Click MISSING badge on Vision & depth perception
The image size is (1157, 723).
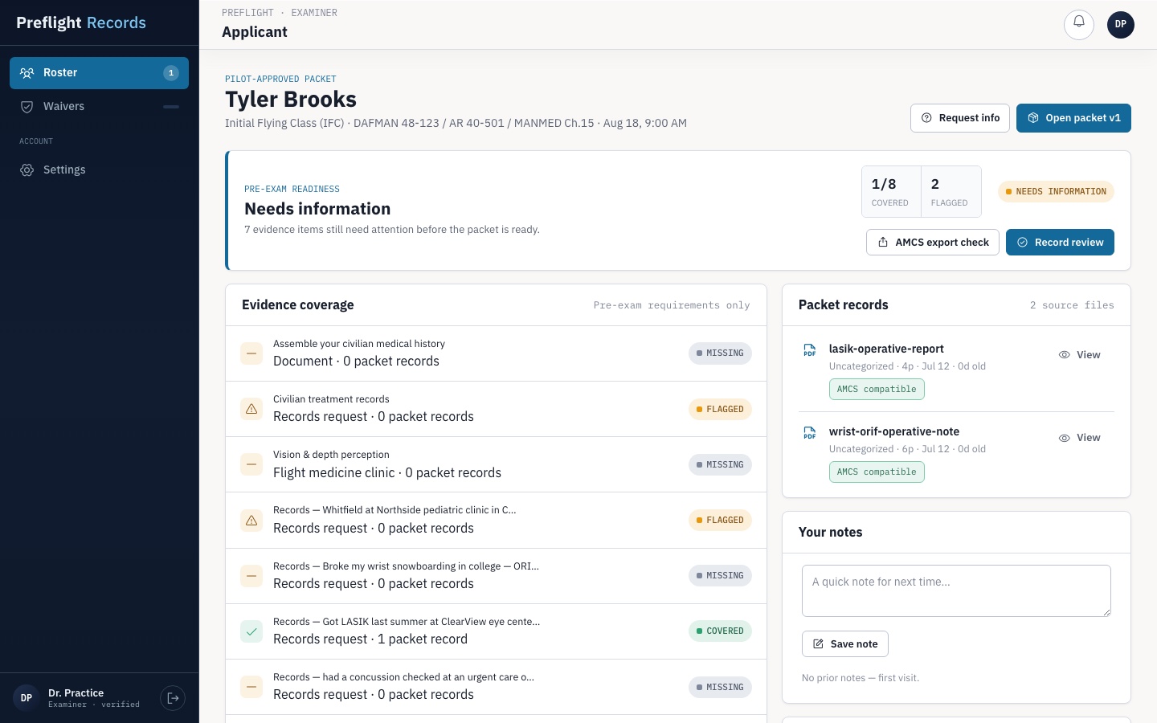tap(720, 465)
